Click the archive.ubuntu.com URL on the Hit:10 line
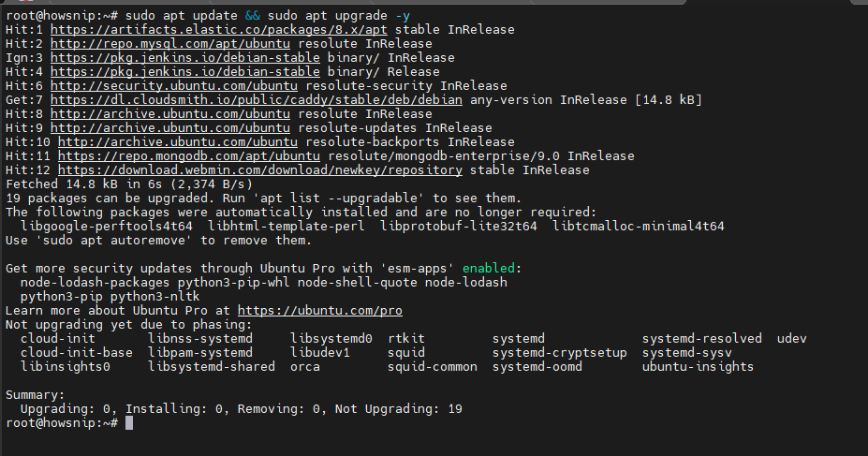Screen dimensions: 868x456 [x=178, y=141]
